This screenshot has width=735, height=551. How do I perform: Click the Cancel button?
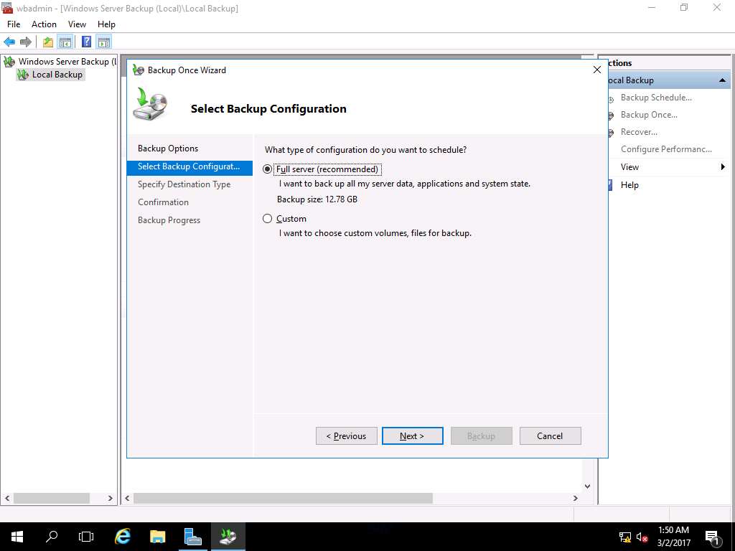coord(550,435)
